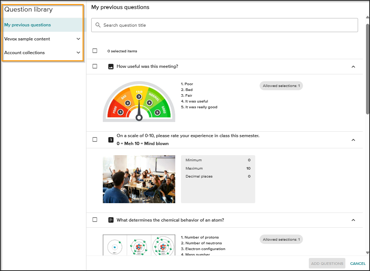The image size is (370, 271).
Task: Expand Account collections section
Action: 78,53
